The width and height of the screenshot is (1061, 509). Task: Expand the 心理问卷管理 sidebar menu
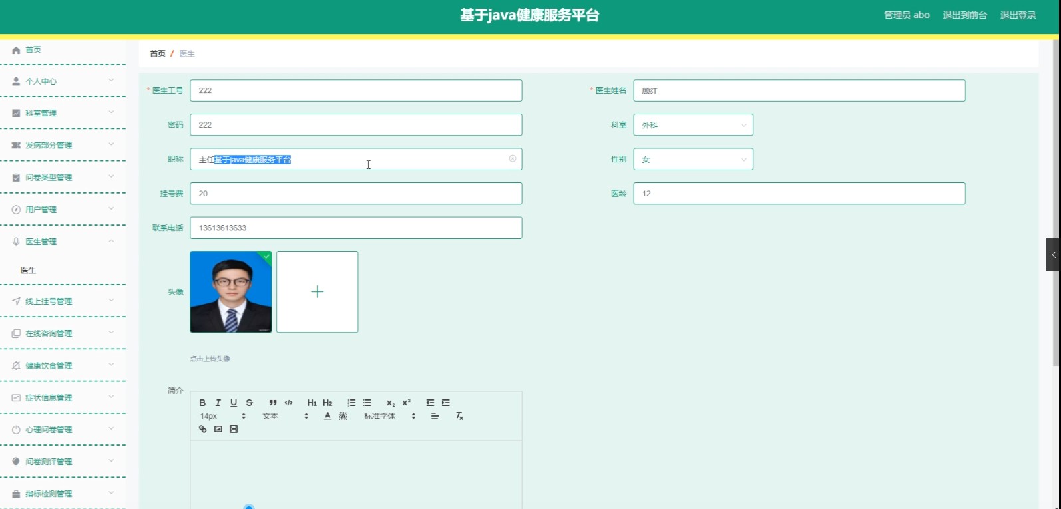(x=63, y=430)
